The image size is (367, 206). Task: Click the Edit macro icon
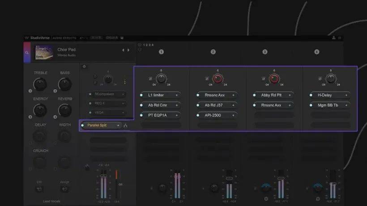tap(39, 189)
